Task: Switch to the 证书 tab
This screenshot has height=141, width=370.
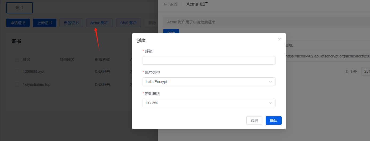Action: pos(19,8)
